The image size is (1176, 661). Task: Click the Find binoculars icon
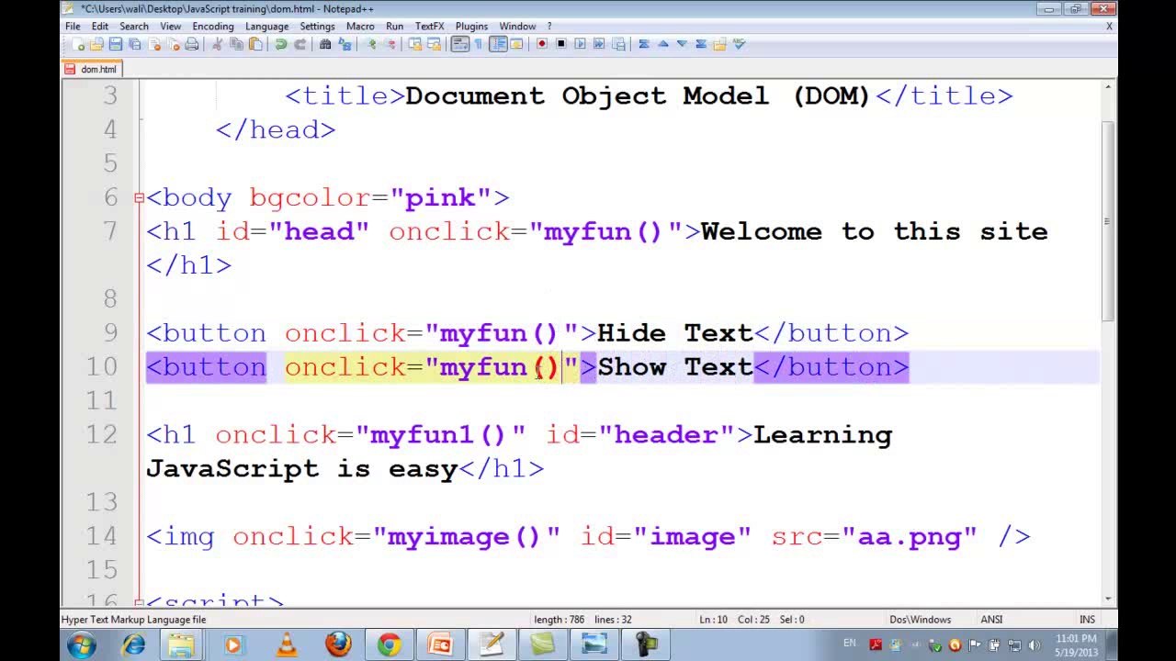pos(325,44)
